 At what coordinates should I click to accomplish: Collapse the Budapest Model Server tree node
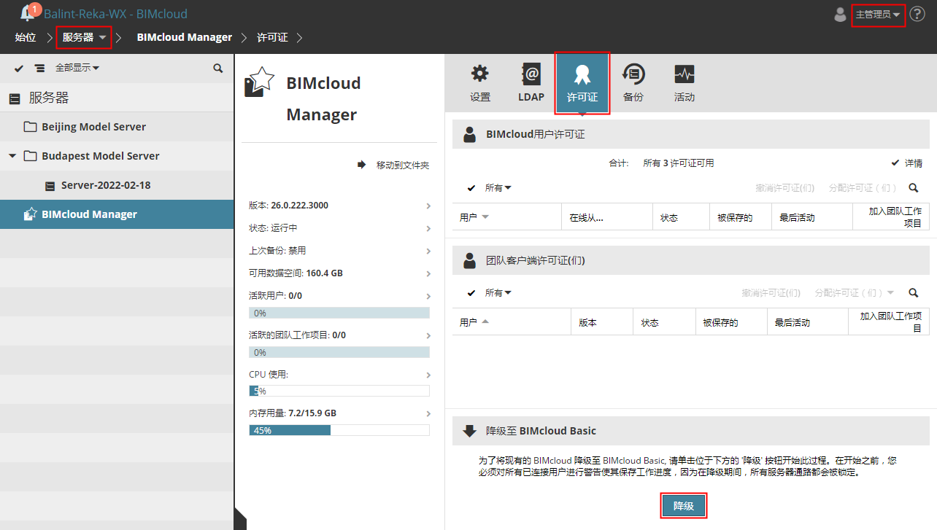point(12,156)
